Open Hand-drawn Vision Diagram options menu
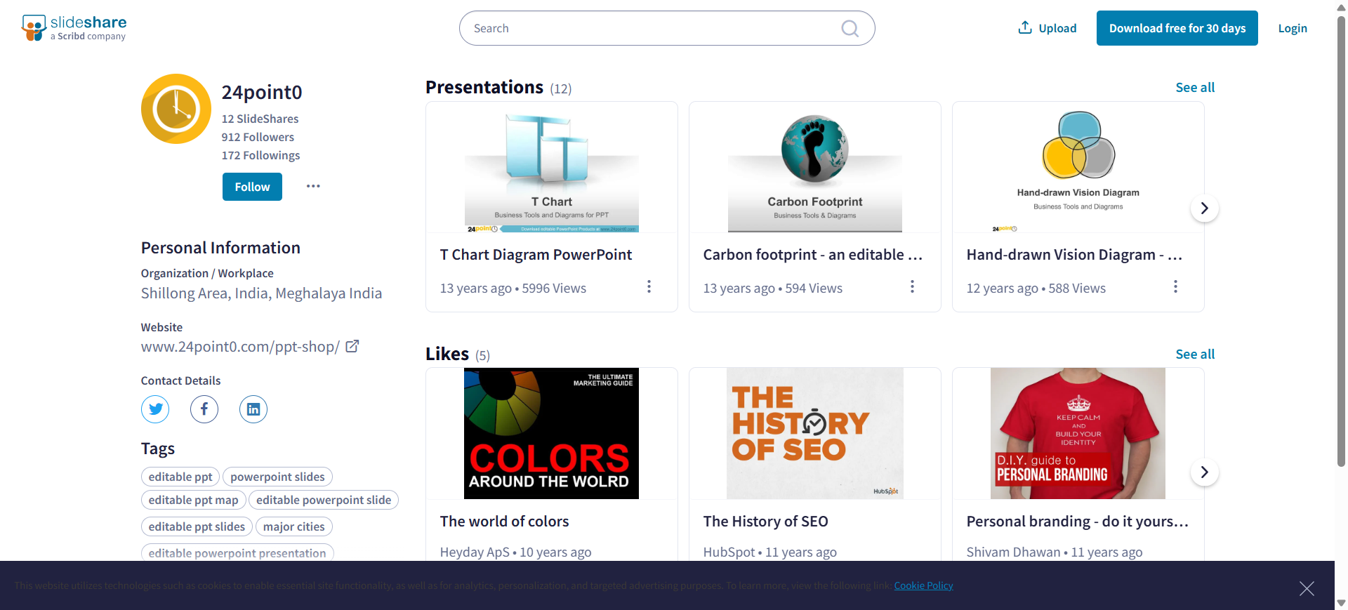1348x610 pixels. click(x=1175, y=286)
